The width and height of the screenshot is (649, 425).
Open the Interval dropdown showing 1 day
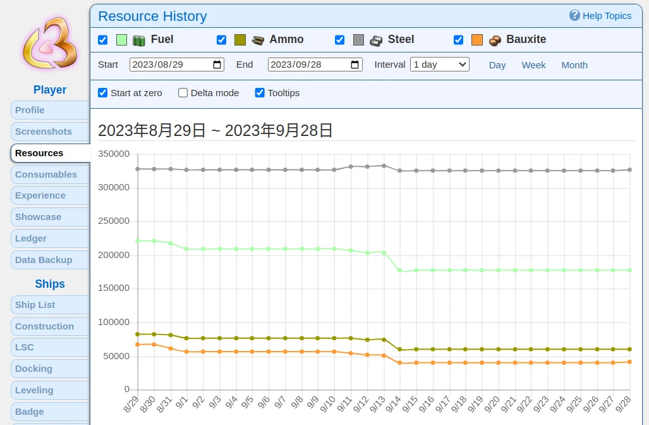(x=440, y=65)
